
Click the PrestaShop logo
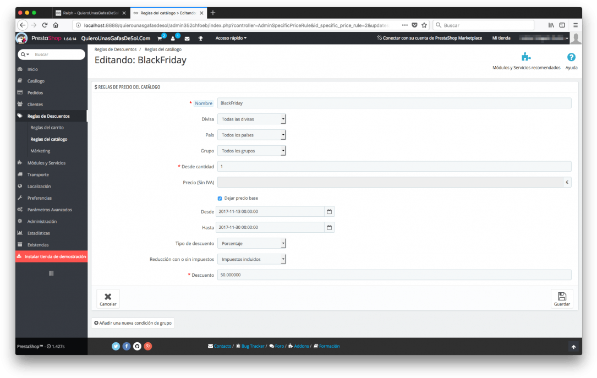tap(21, 38)
